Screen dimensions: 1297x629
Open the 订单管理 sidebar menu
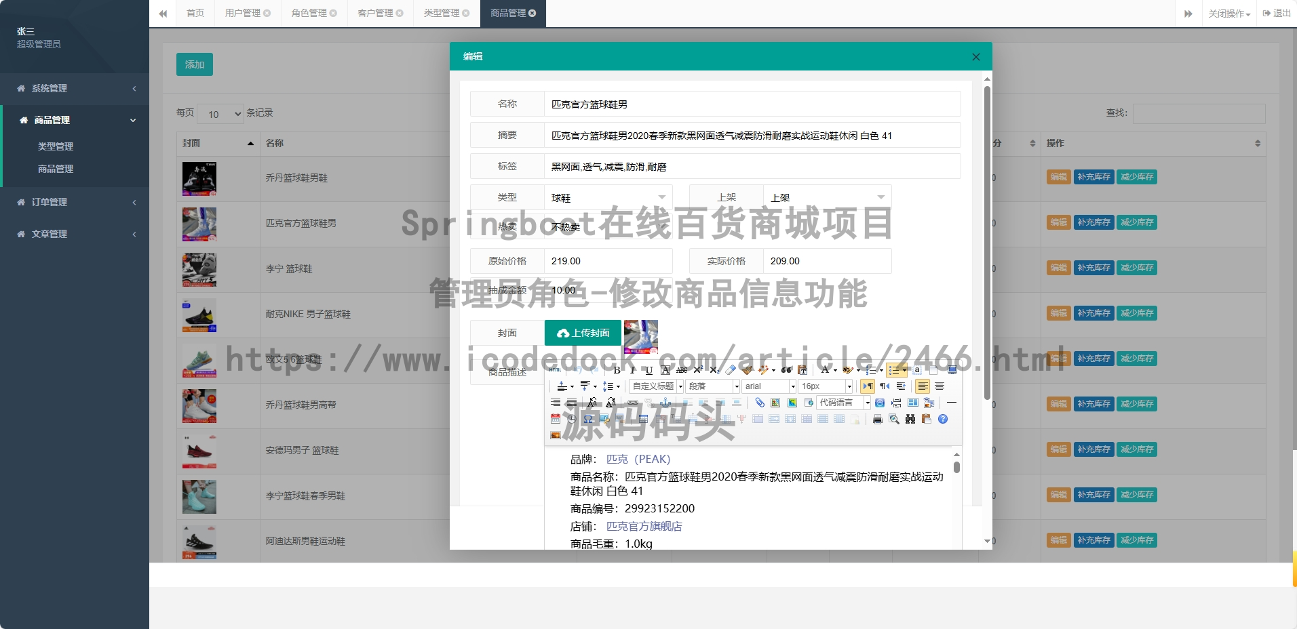(75, 202)
